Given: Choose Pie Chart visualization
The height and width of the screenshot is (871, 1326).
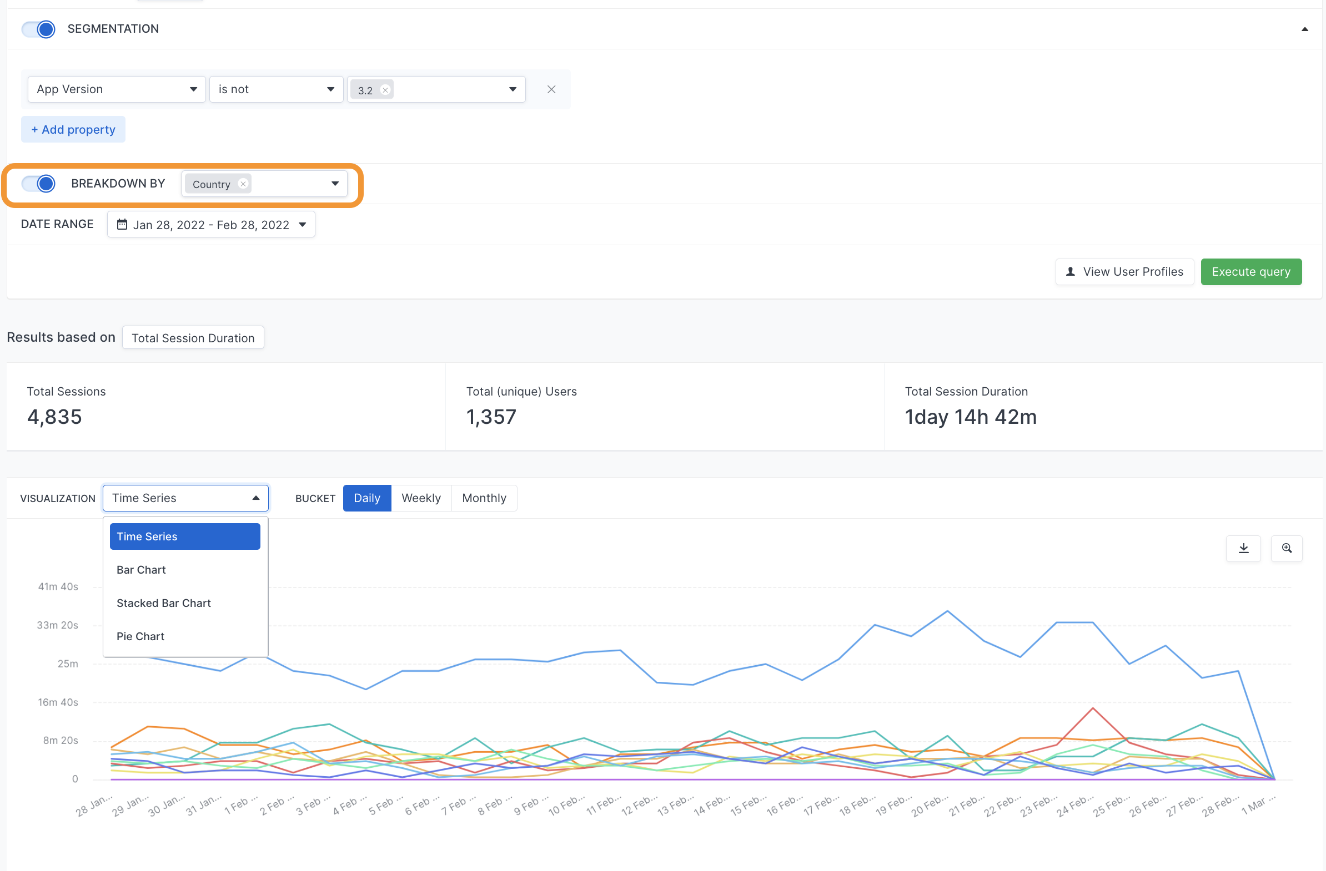Looking at the screenshot, I should (x=185, y=636).
